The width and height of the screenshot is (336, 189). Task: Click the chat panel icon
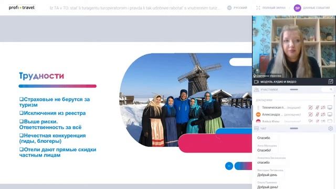pos(256,128)
